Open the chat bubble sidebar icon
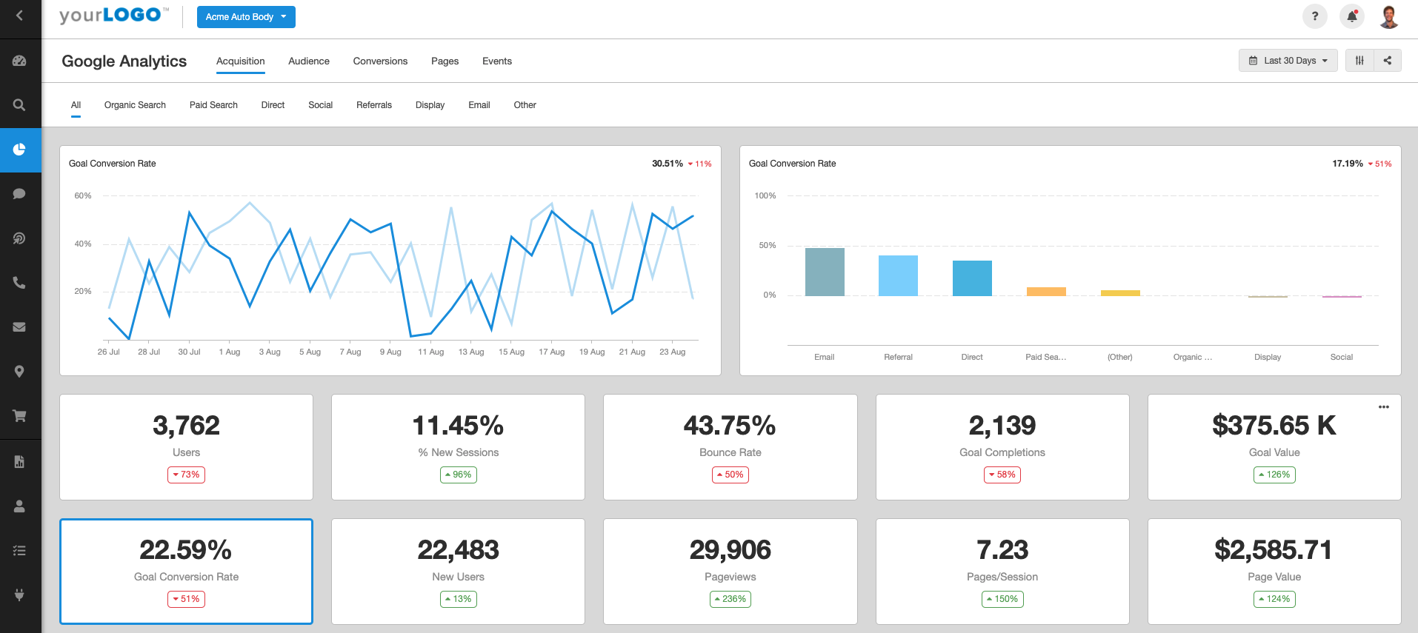 click(x=20, y=194)
